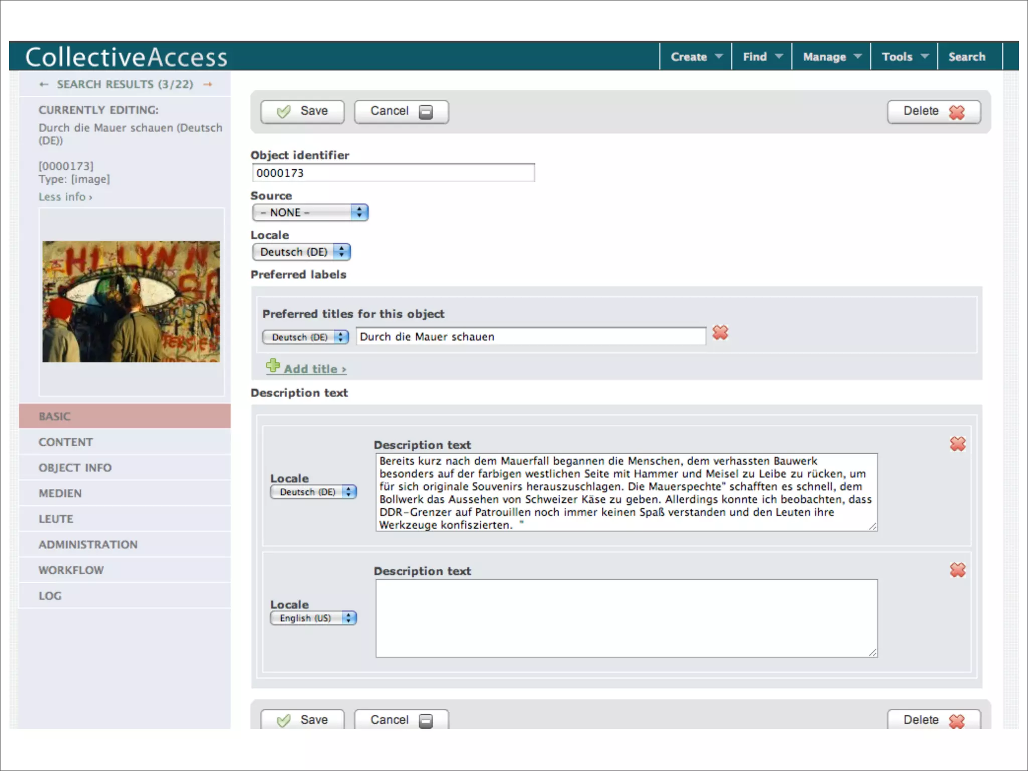Click Search in the top navigation
The image size is (1028, 771).
pyautogui.click(x=967, y=57)
